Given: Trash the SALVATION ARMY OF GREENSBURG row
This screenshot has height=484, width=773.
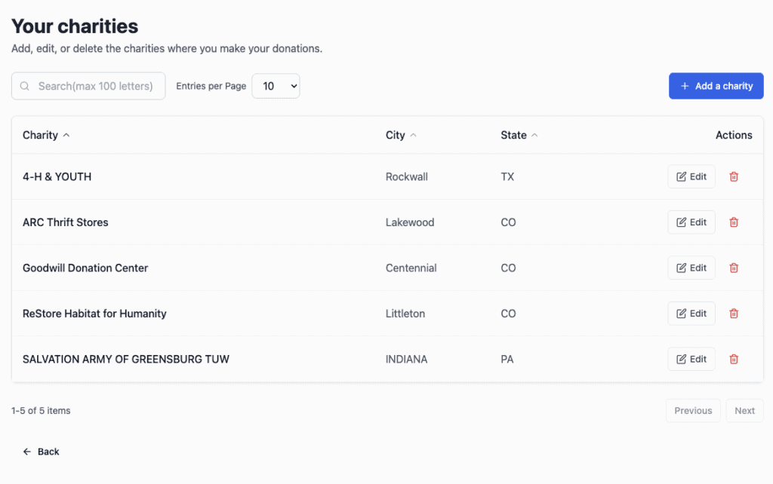Looking at the screenshot, I should click(x=733, y=359).
